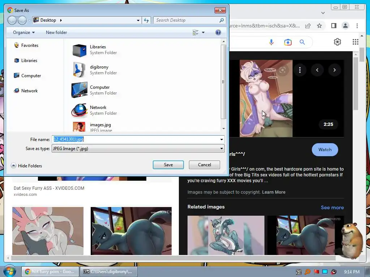Viewport: 370px width, 277px height.
Task: Collapse the pane with Hide Folders
Action: pyautogui.click(x=26, y=166)
